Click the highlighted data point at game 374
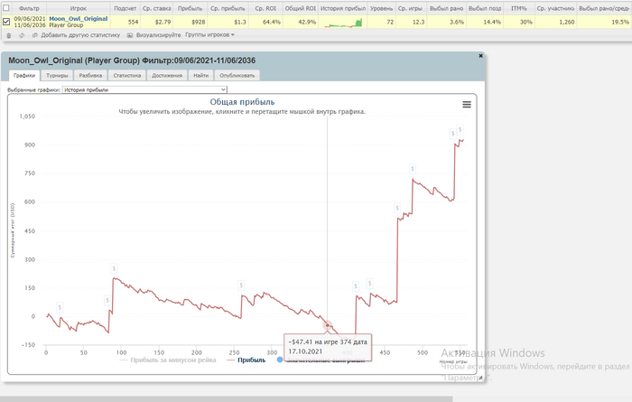The height and width of the screenshot is (402, 632). [327, 325]
